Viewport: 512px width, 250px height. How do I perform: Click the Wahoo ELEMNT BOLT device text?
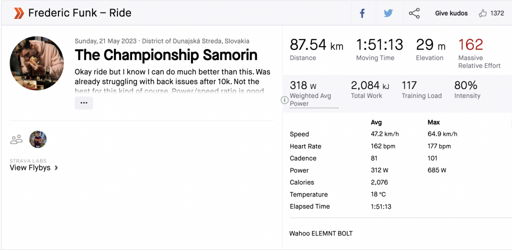click(321, 233)
